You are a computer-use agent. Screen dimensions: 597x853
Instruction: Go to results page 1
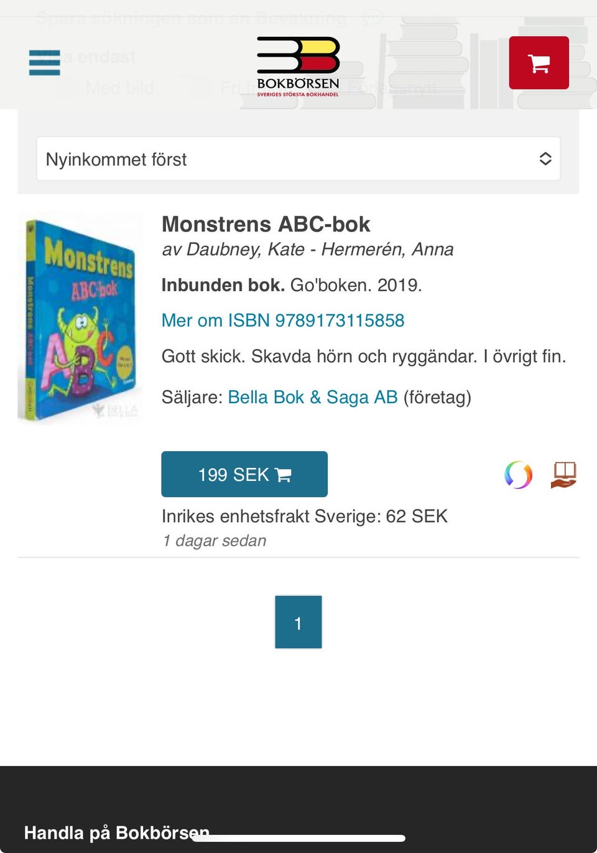coord(298,622)
